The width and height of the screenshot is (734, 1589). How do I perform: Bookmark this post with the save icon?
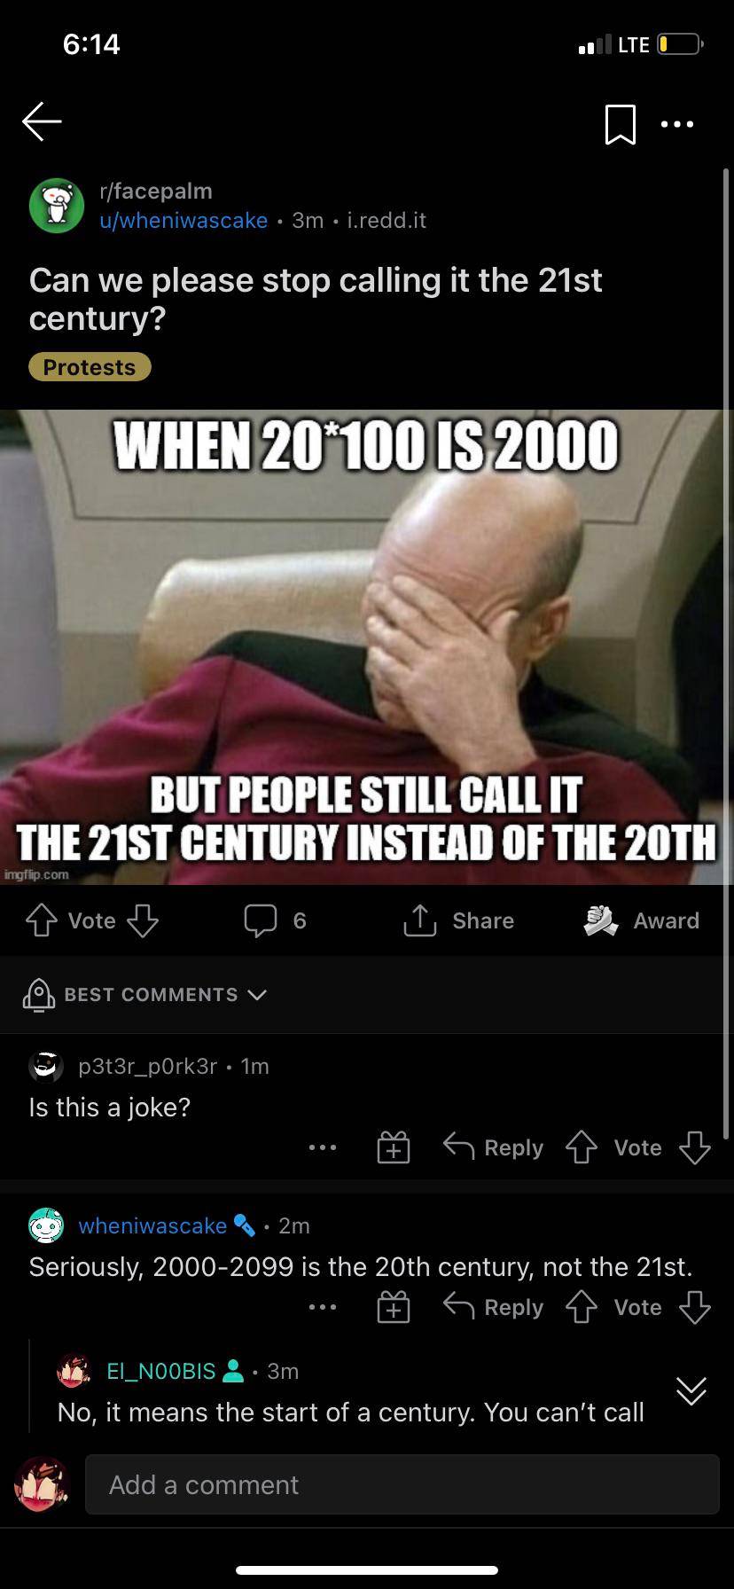coord(620,124)
